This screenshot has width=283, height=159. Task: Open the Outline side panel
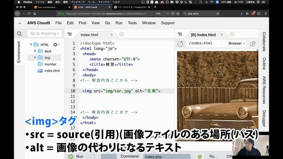pos(264,64)
